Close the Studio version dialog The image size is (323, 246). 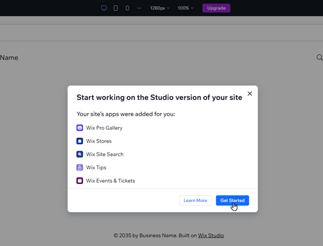tap(250, 94)
